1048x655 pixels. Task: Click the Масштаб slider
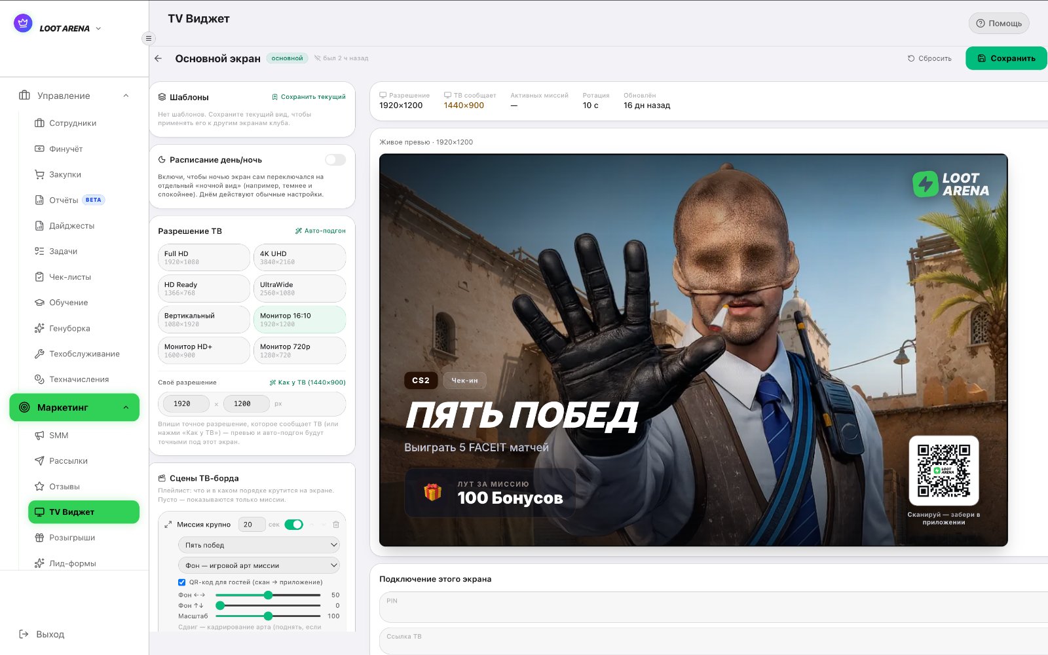click(268, 616)
